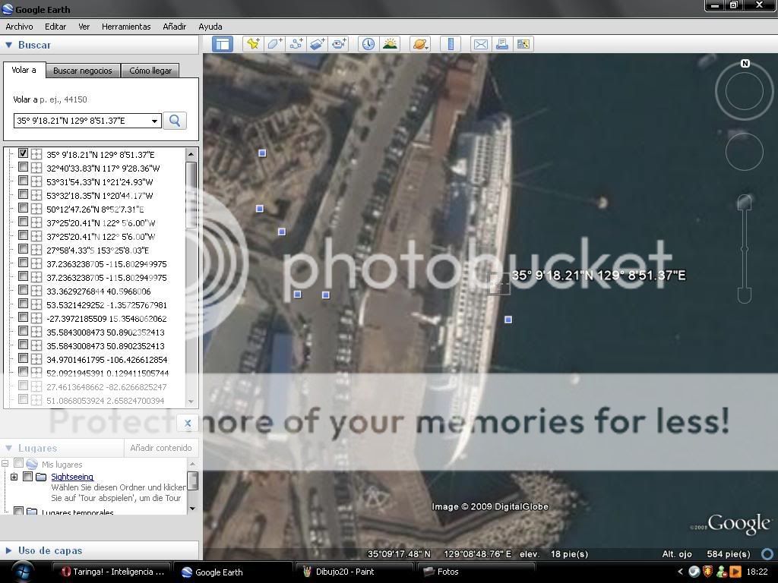Clear search results with the X button

click(x=188, y=423)
